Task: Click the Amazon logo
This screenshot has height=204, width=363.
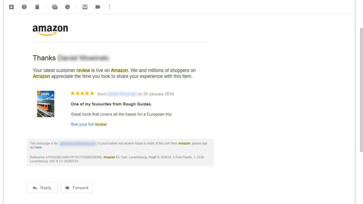Action: pyautogui.click(x=50, y=30)
